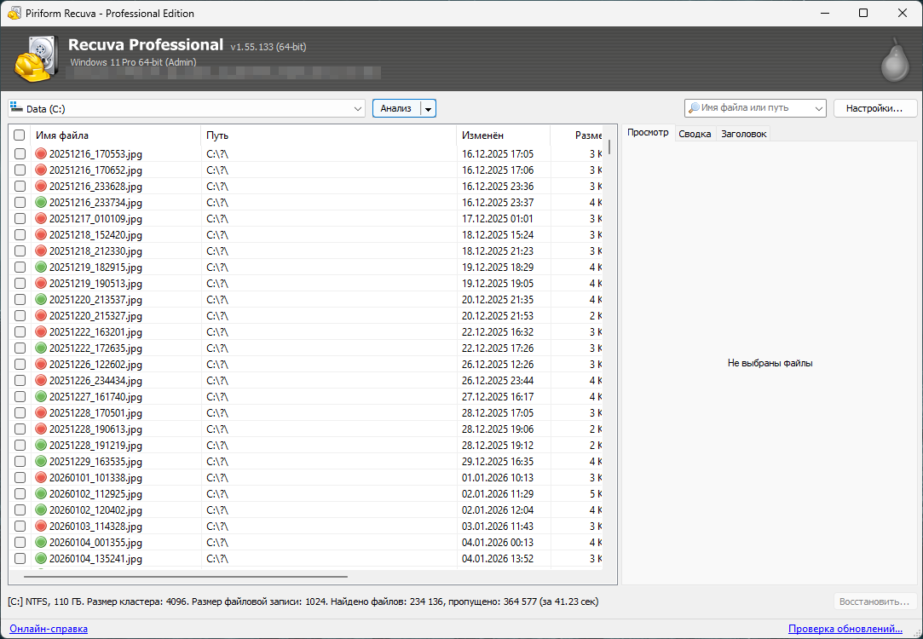Image resolution: width=923 pixels, height=639 pixels.
Task: Click status text Найдено файлов: 234 136
Action: (x=416, y=602)
